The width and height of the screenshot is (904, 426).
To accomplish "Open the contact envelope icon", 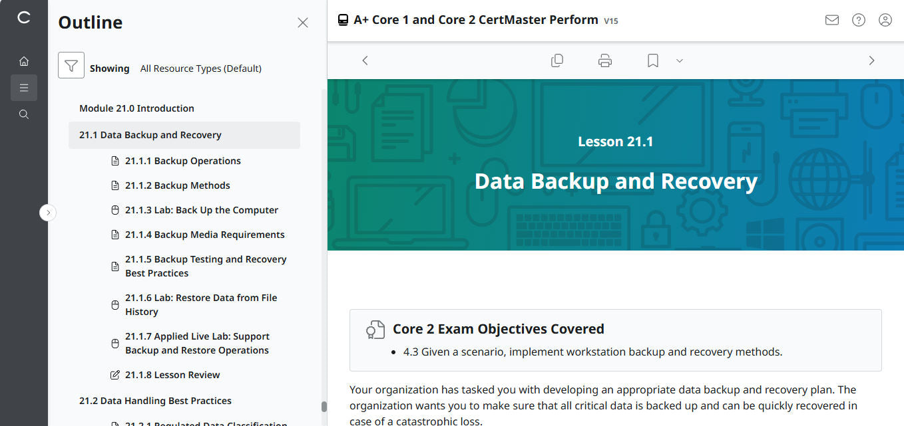I will (831, 20).
